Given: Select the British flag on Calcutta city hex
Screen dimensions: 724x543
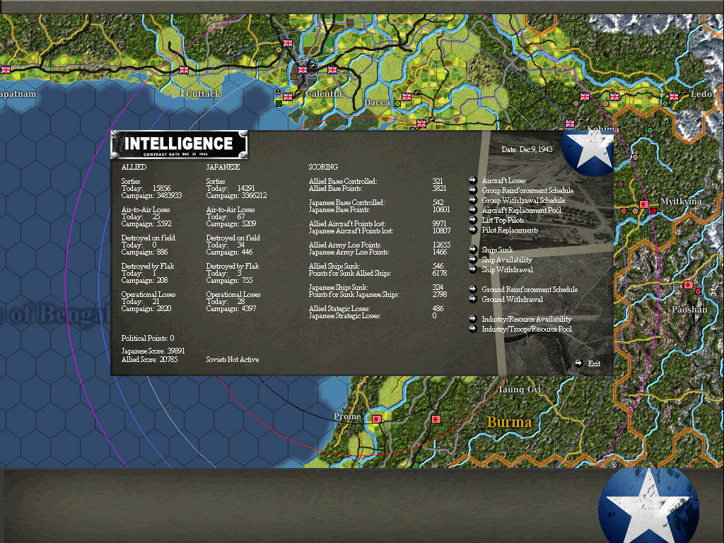Looking at the screenshot, I should [303, 70].
